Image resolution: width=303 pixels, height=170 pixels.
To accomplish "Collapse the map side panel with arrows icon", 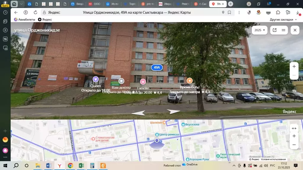I will [x=294, y=128].
